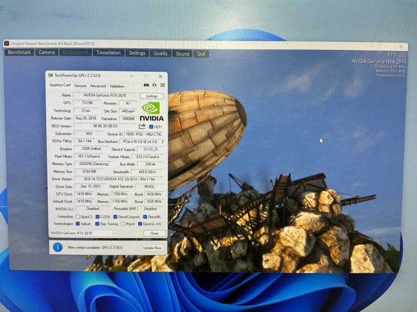Click the Die Size value 445 mm²
Screen dimensions: 417x312
[128, 111]
